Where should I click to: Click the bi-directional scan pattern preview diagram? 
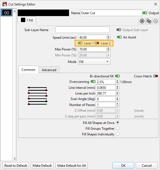click(37, 96)
